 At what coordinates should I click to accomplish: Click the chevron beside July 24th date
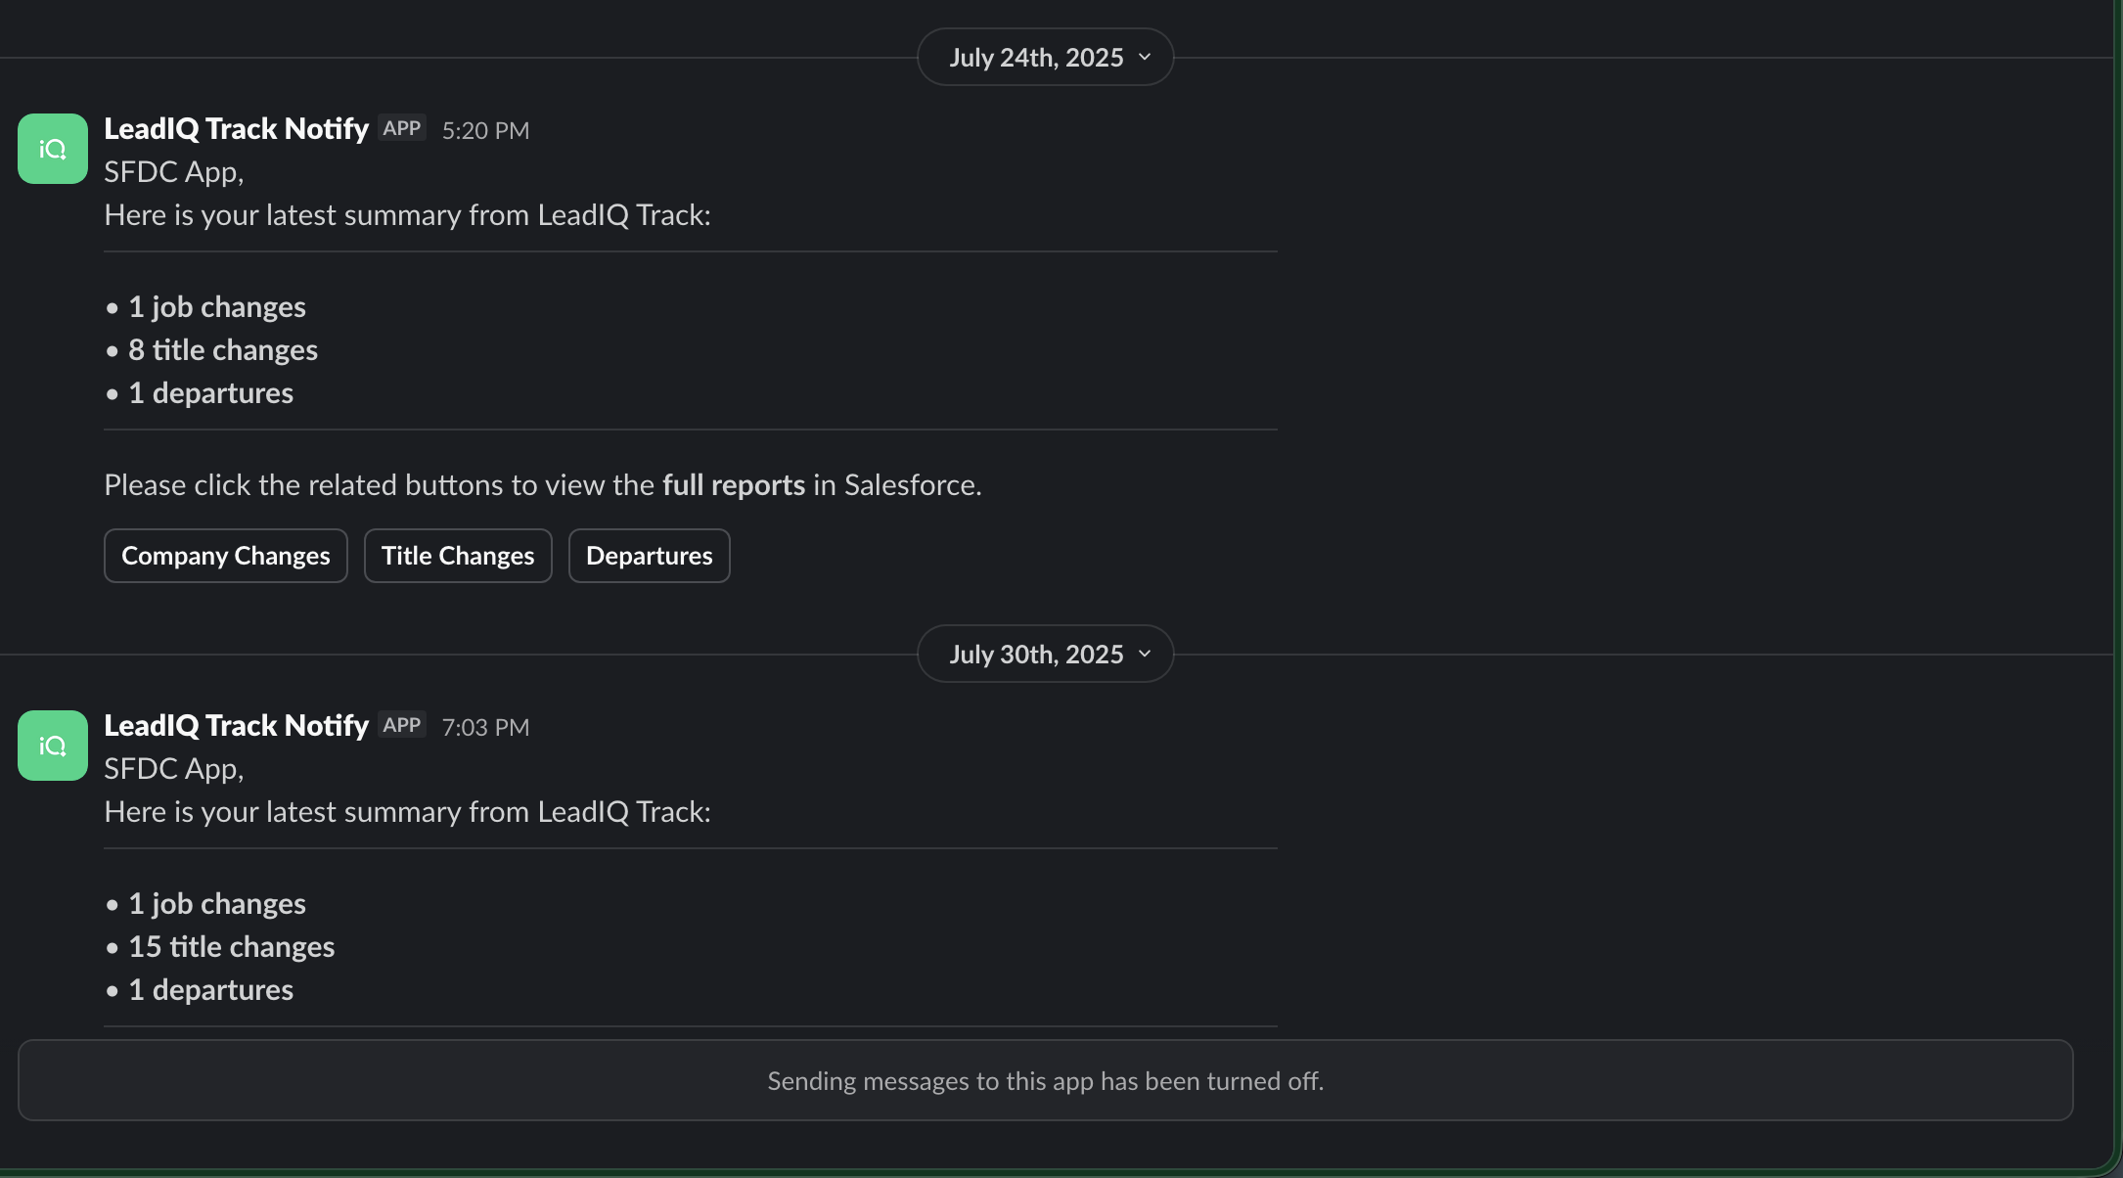(1146, 57)
